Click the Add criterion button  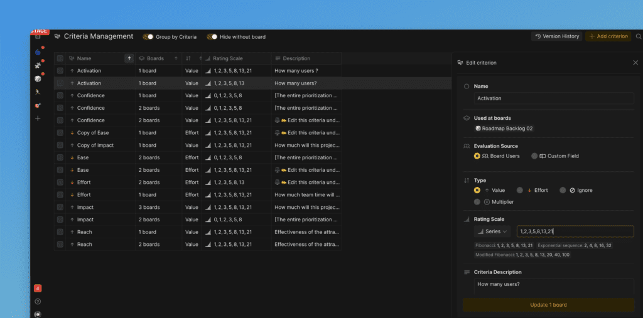coord(608,36)
